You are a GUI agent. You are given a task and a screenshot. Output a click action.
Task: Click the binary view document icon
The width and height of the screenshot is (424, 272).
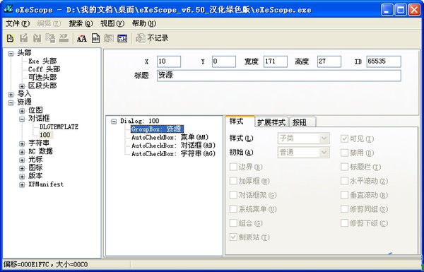coord(95,38)
